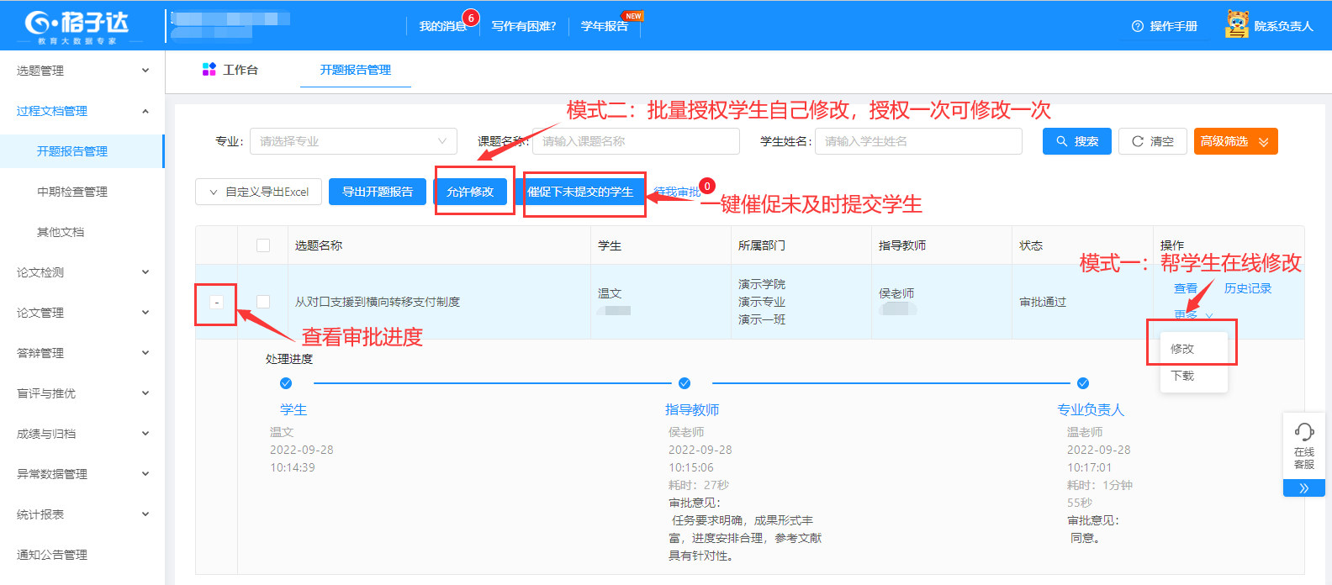Expand side panel with double-arrow icon
The height and width of the screenshot is (585, 1332).
[x=1303, y=488]
